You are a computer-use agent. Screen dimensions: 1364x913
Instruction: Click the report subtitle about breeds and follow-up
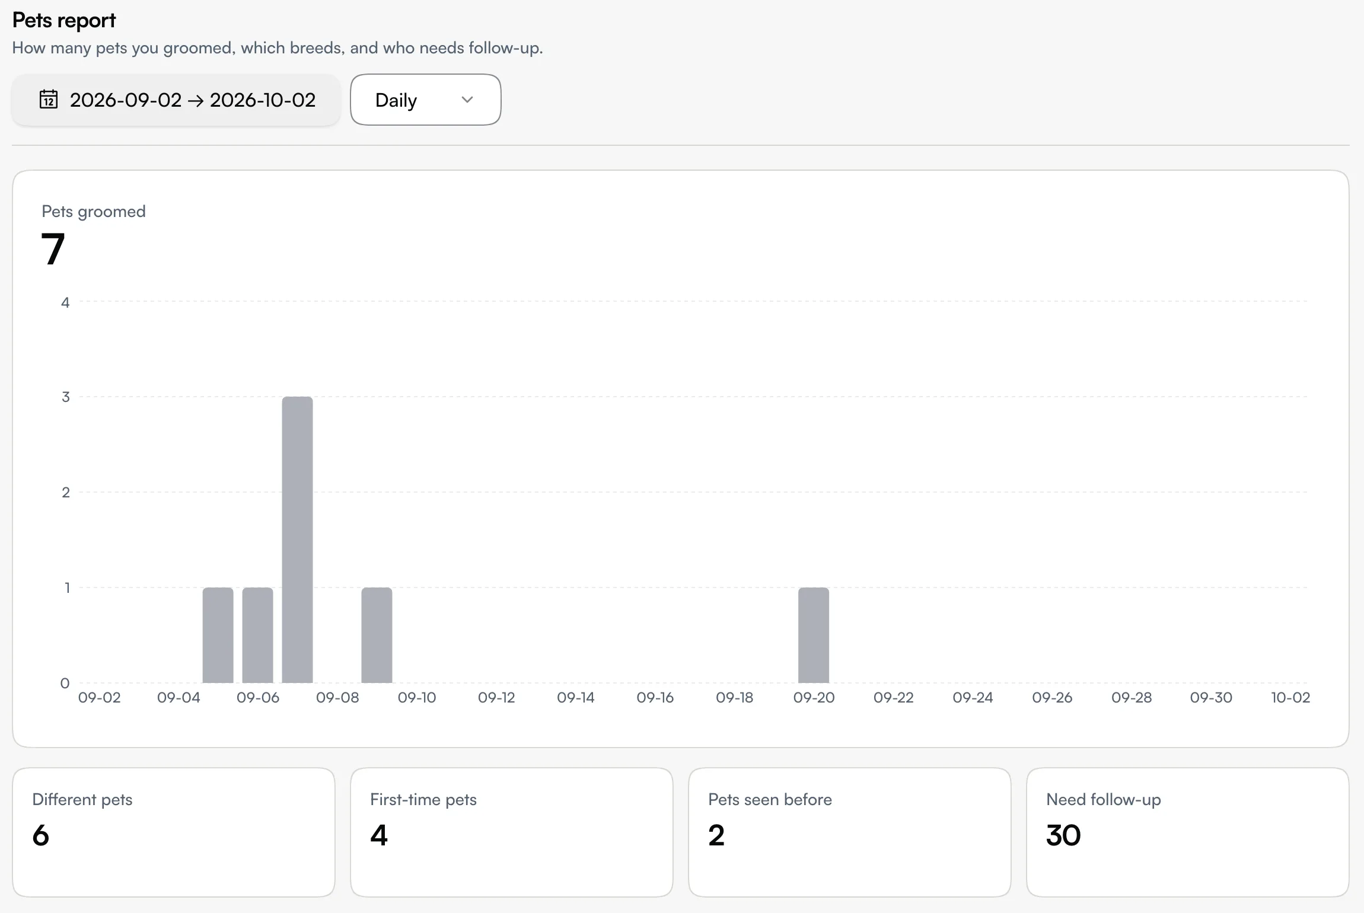278,48
